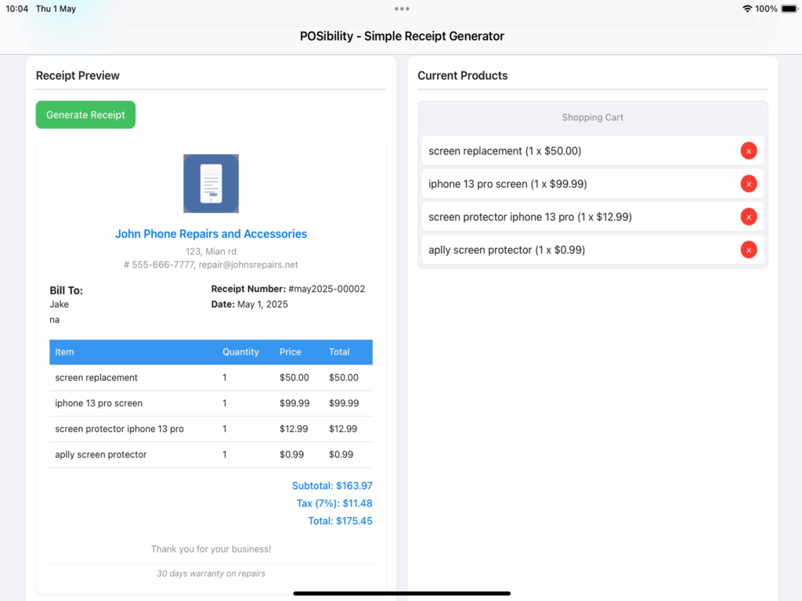Click the Receipt Preview heading

click(78, 76)
